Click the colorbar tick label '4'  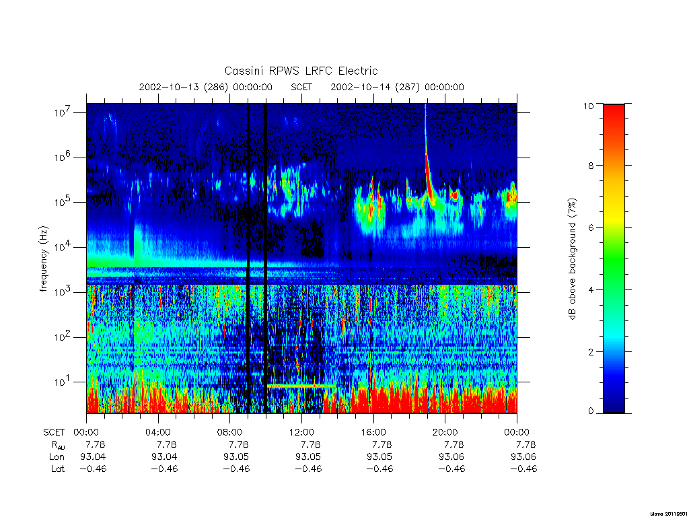[591, 289]
